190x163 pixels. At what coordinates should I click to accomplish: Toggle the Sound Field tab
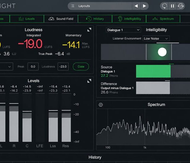pyautogui.click(x=61, y=19)
